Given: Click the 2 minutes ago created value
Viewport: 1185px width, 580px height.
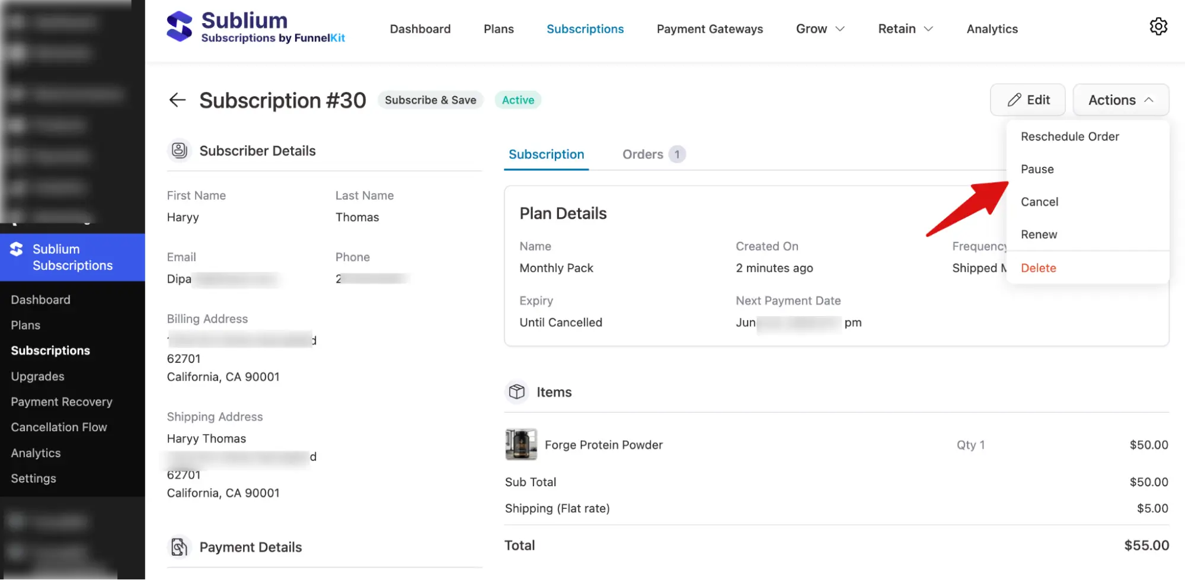Looking at the screenshot, I should tap(774, 268).
